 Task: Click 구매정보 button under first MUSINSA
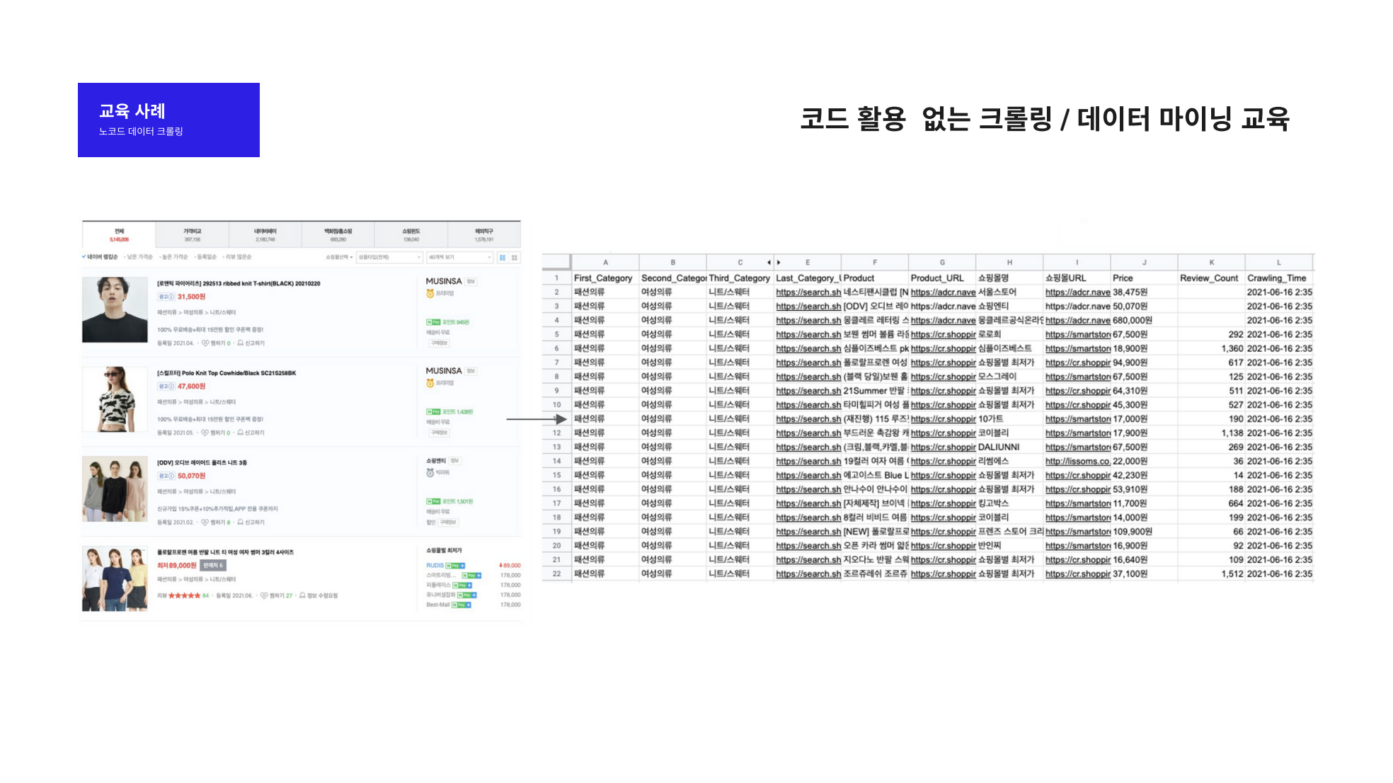[x=439, y=343]
